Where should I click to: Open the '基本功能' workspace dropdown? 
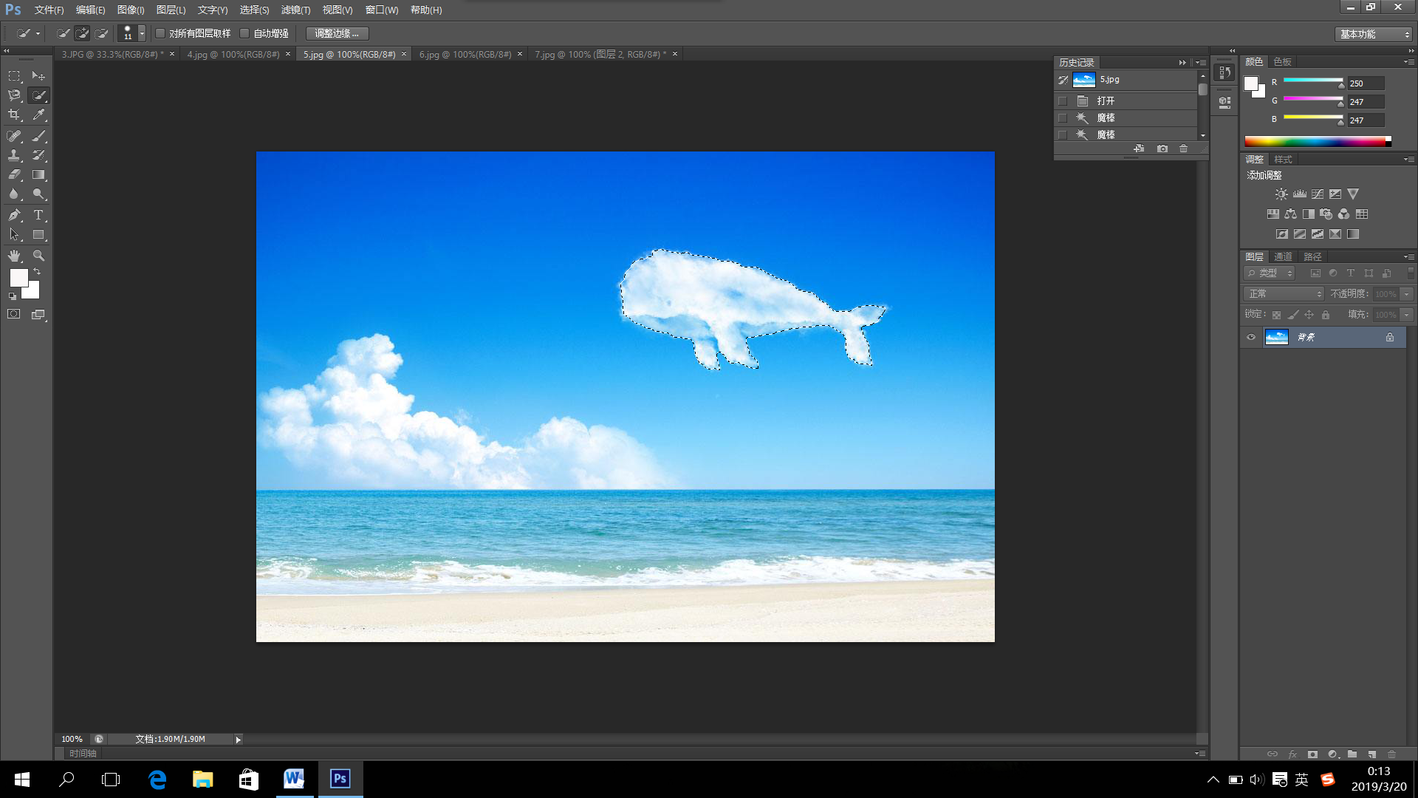tap(1374, 34)
